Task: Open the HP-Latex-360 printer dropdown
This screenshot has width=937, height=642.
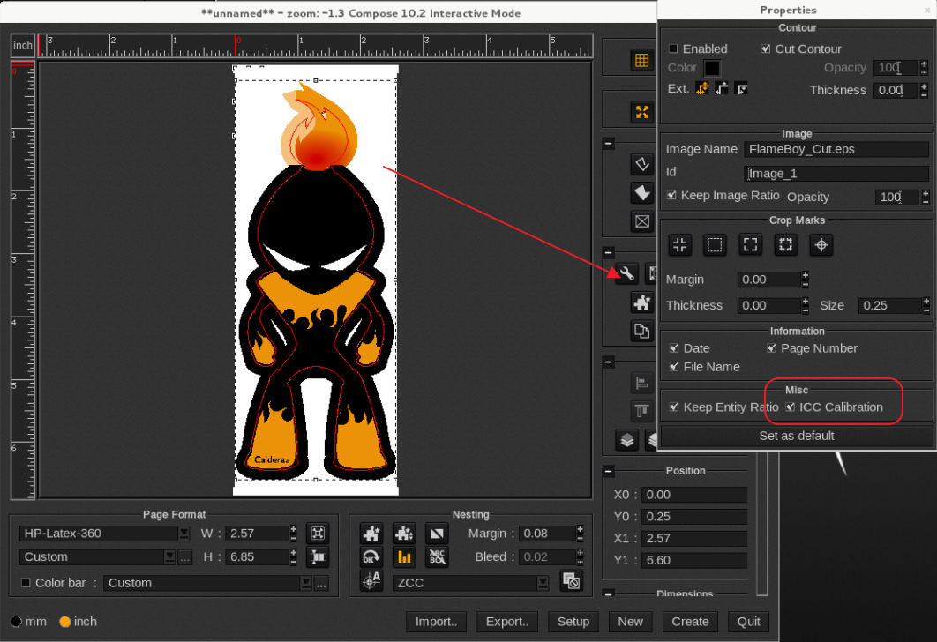Action: click(184, 534)
